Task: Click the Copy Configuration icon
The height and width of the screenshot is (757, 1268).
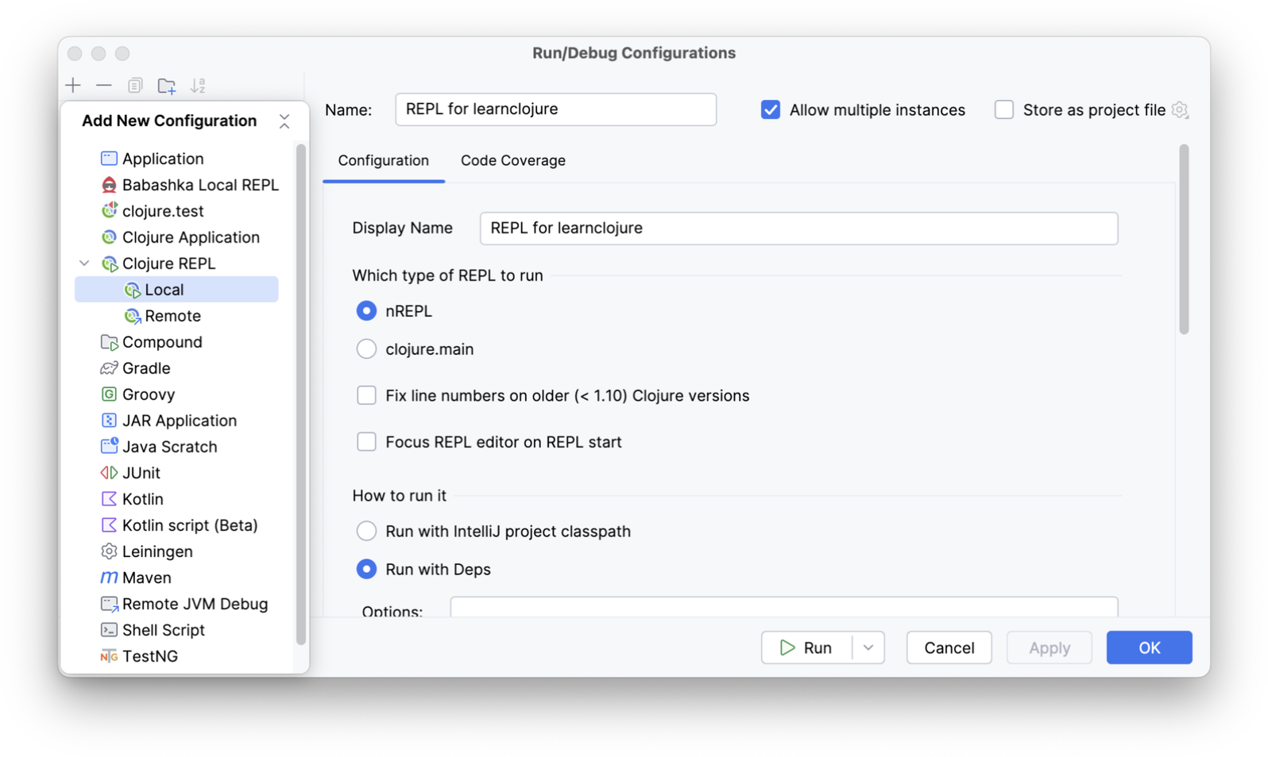Action: [135, 85]
